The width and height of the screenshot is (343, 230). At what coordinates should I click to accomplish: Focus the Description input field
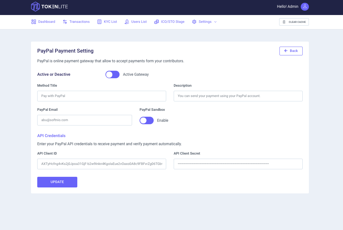tap(238, 96)
